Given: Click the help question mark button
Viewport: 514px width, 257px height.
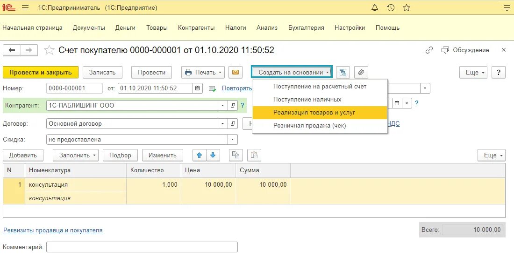Looking at the screenshot, I should 499,72.
